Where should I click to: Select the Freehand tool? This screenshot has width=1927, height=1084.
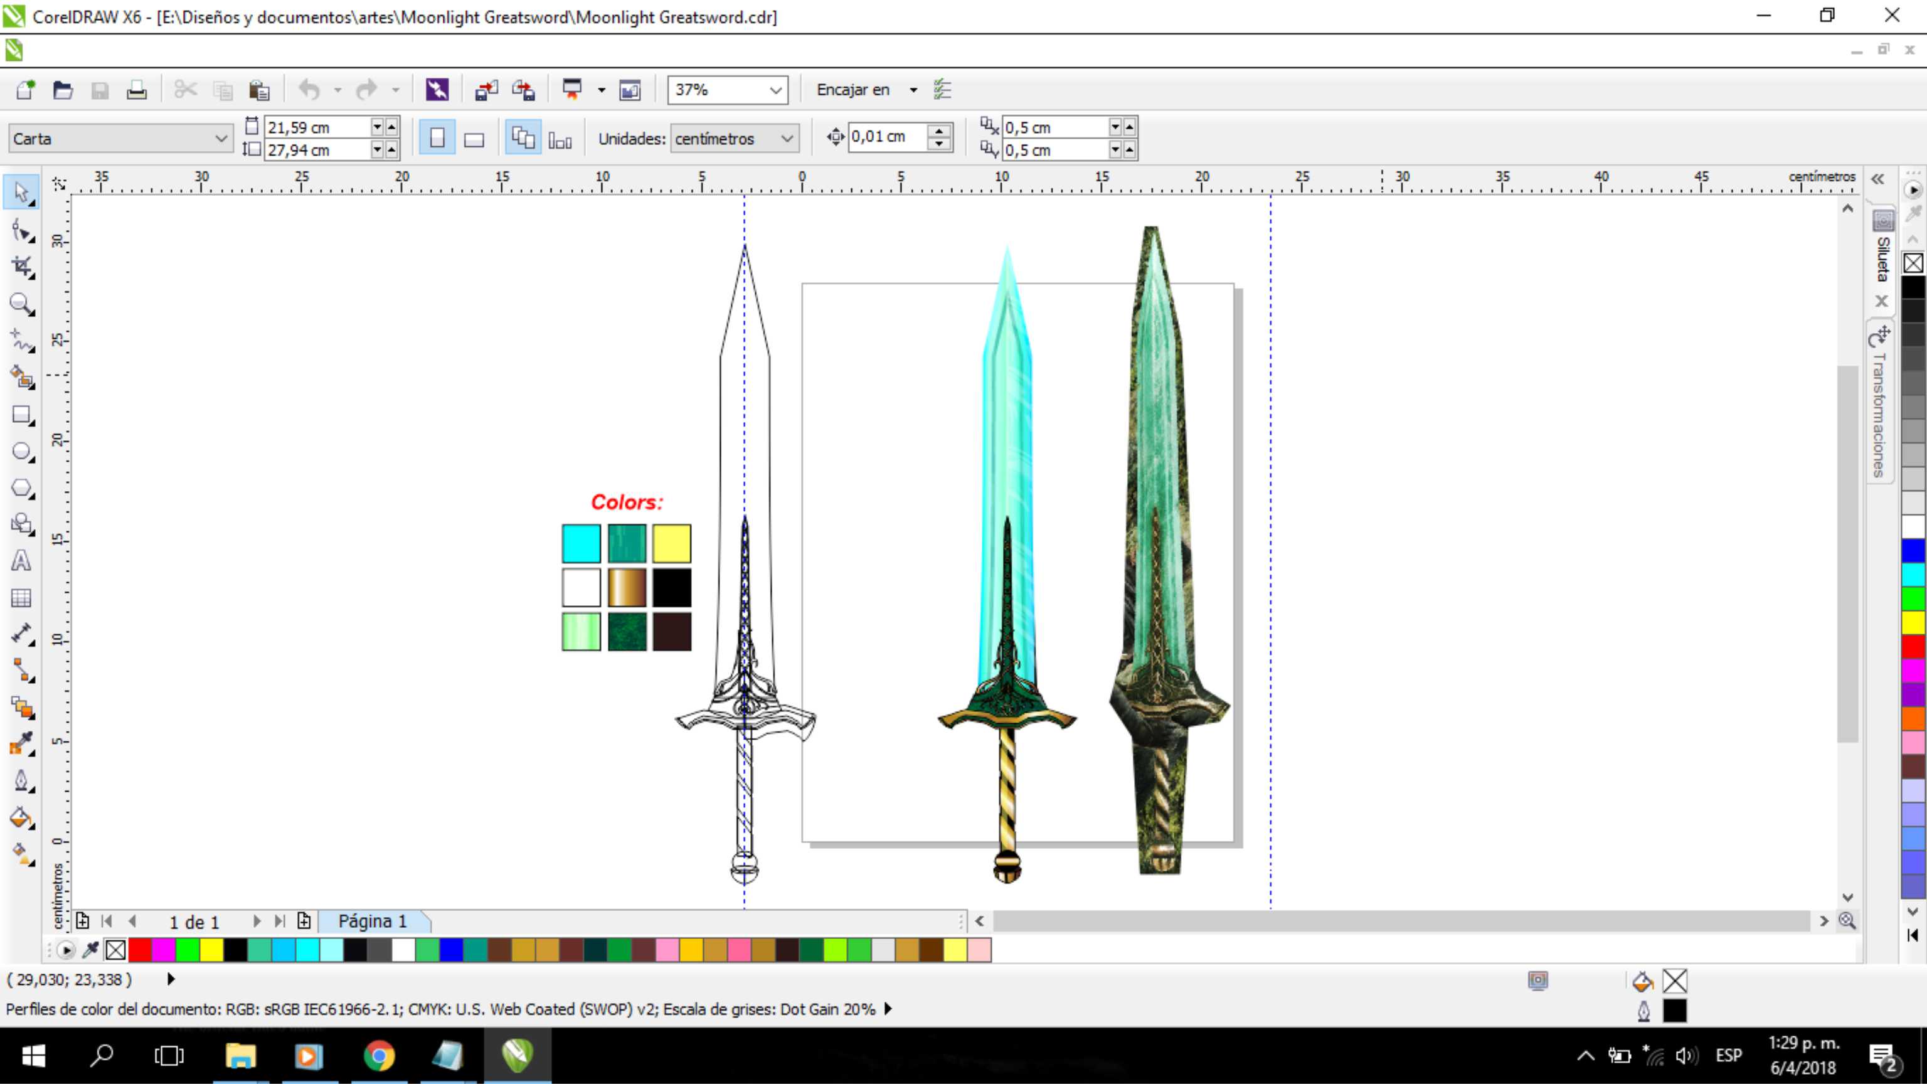(x=22, y=341)
